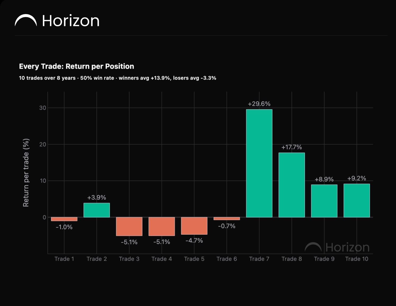The image size is (396, 306).
Task: Click the y-axis tick label '10'
Action: point(43,181)
